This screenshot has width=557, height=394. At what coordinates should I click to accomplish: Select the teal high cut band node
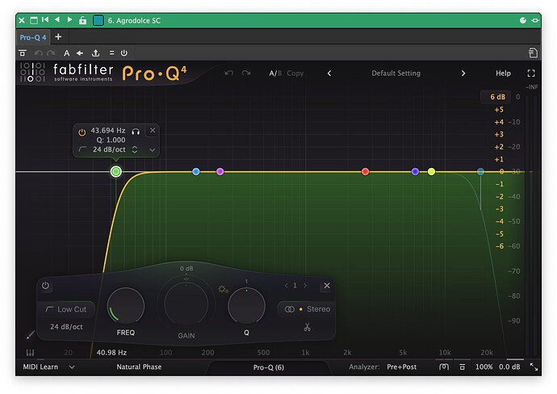[x=480, y=172]
